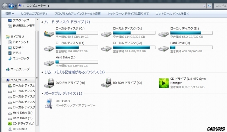Image resolution: width=227 pixels, height=132 pixels.
Task: Click the text 空き領域 134 GB/232 GB
Action: point(129,37)
